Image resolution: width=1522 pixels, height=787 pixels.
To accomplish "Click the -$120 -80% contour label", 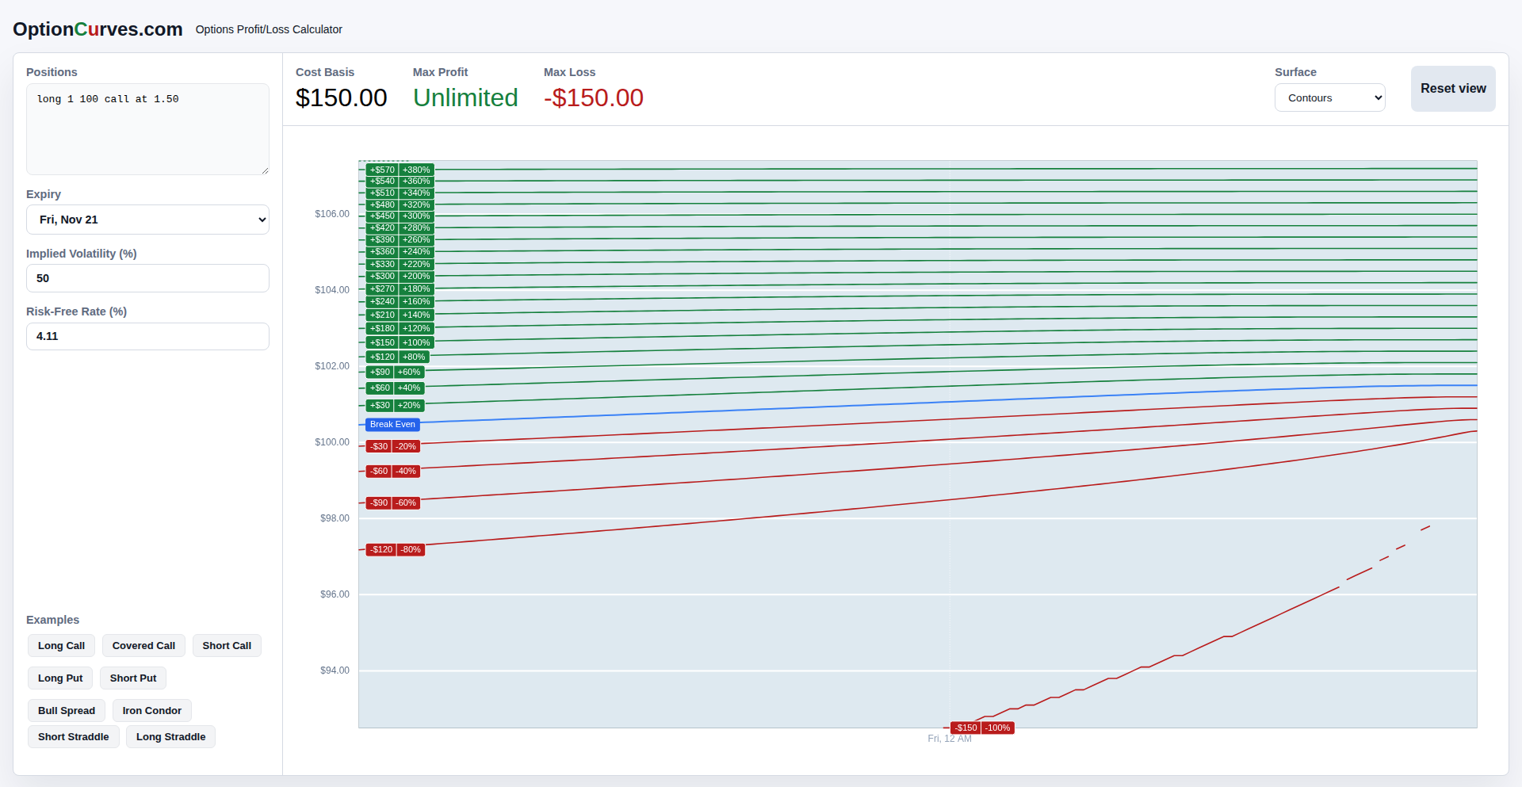I will pos(395,550).
